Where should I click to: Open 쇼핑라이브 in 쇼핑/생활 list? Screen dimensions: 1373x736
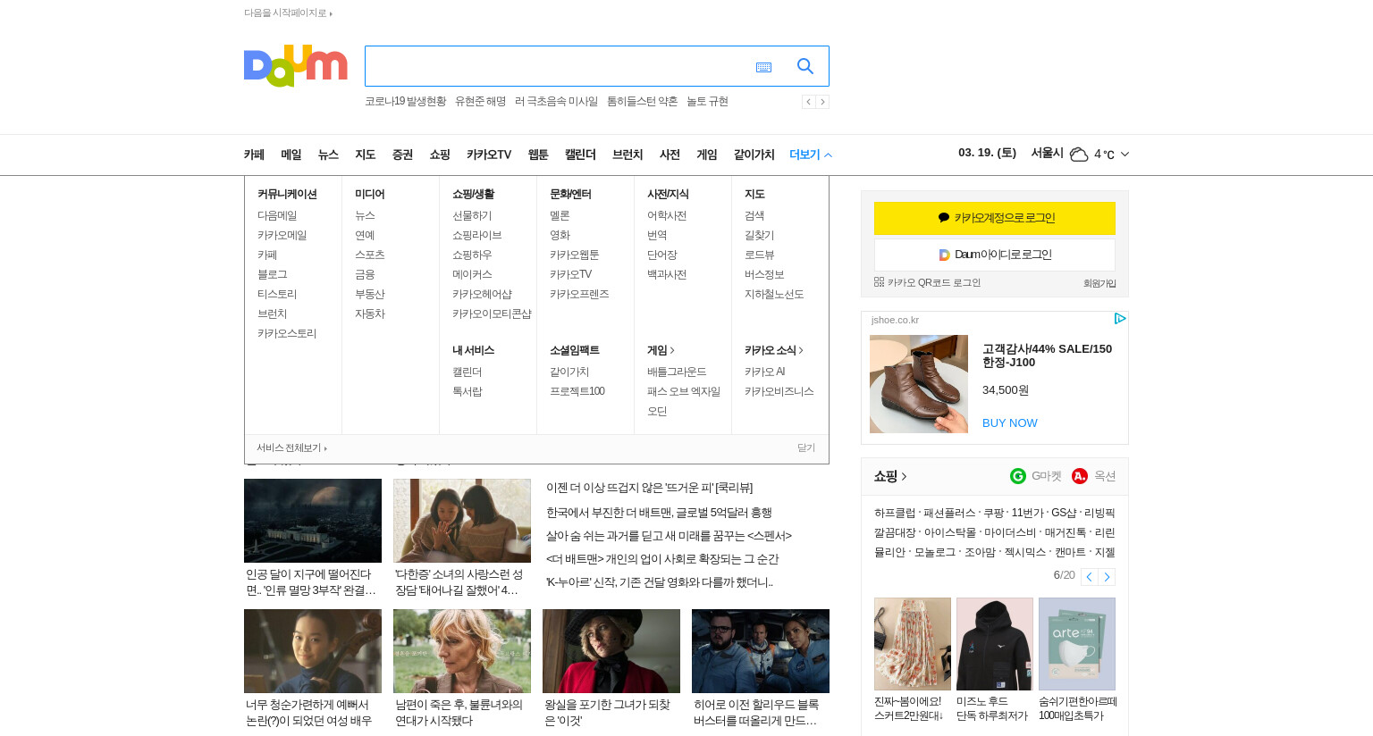point(477,235)
